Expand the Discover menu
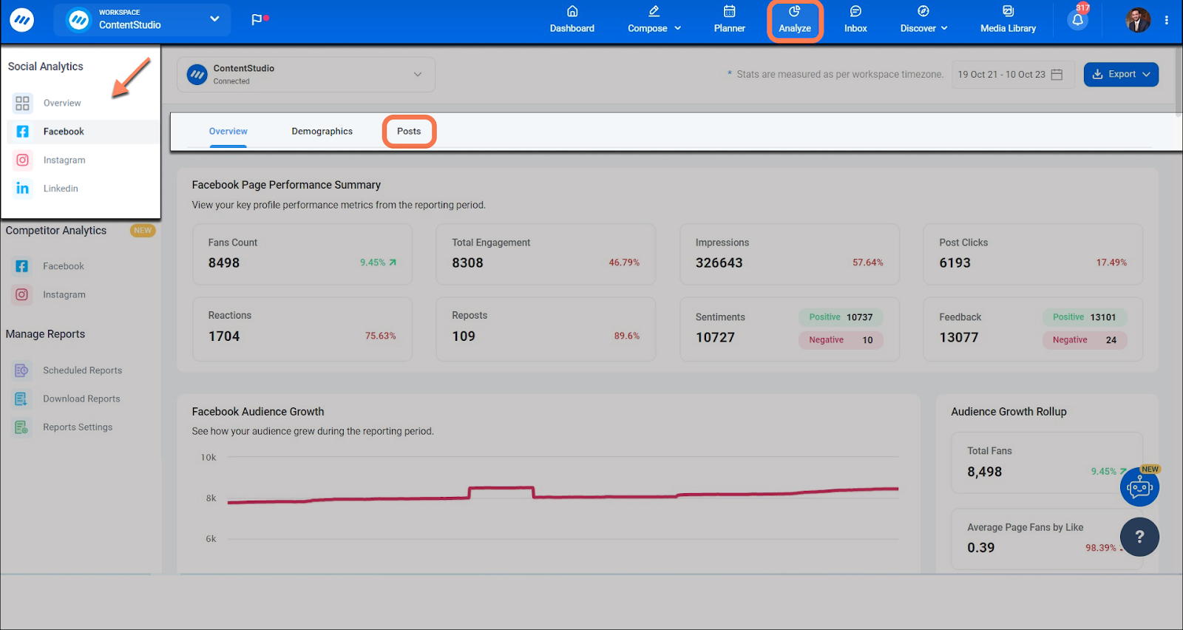Screen dimensions: 1183x630 pyautogui.click(x=923, y=19)
